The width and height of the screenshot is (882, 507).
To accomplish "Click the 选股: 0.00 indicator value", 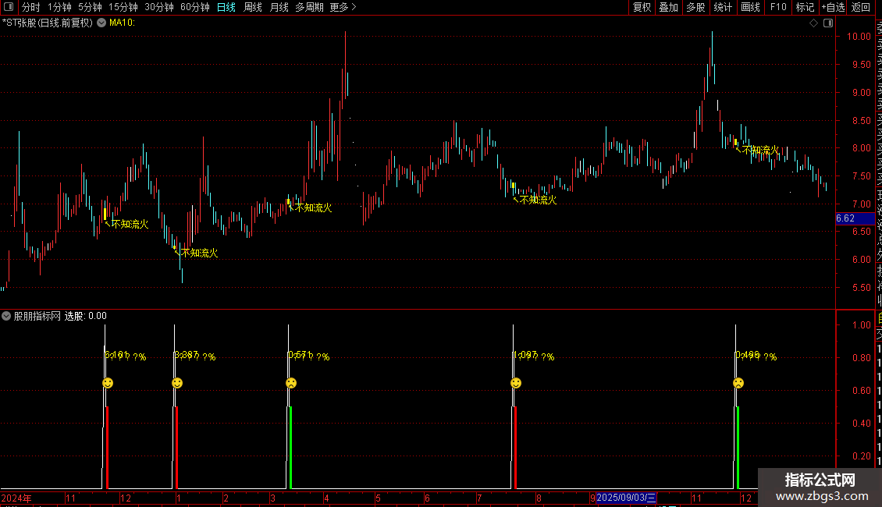I will (x=86, y=316).
